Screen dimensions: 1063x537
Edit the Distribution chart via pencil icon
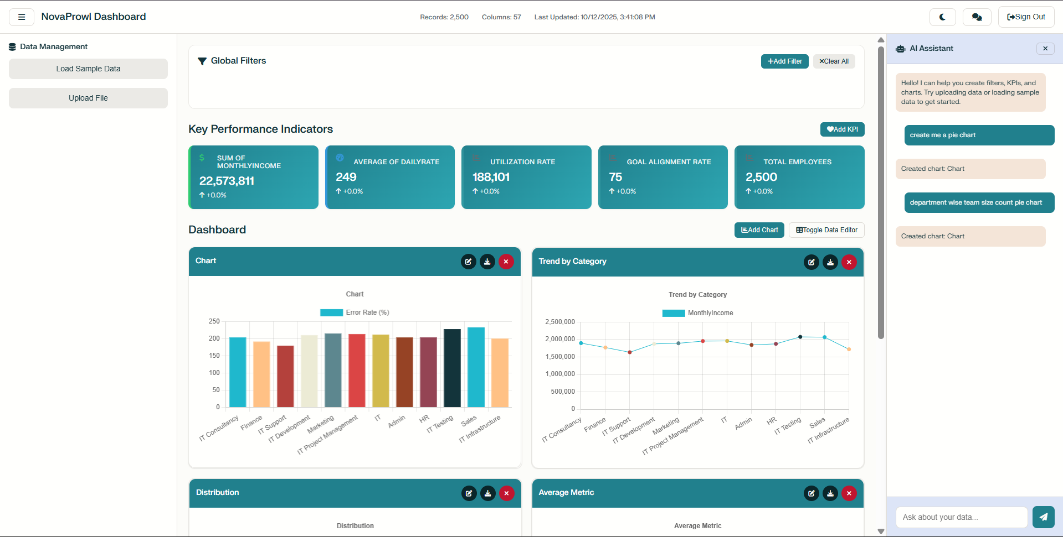click(x=469, y=493)
